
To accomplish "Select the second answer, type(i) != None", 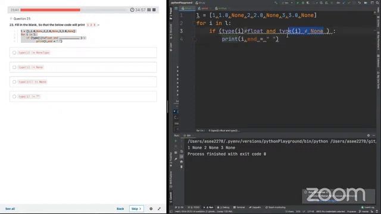I will pyautogui.click(x=83, y=67).
